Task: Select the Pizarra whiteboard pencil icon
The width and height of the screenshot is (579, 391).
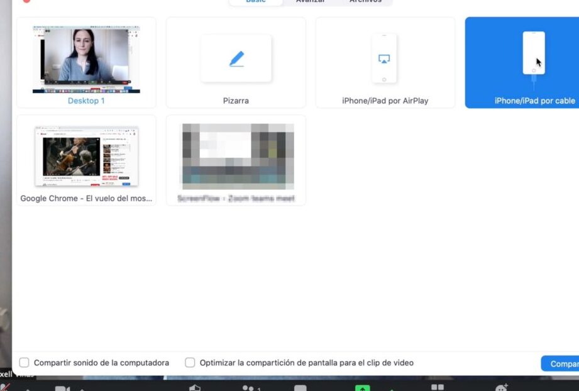Action: click(236, 59)
